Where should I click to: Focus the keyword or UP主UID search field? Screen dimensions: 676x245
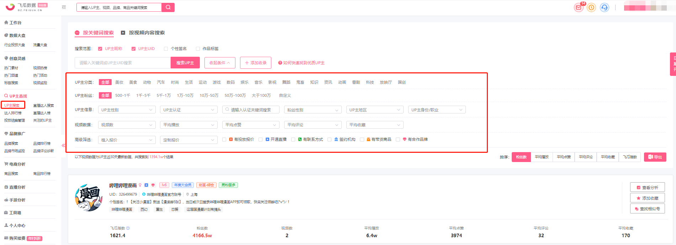[x=123, y=63]
